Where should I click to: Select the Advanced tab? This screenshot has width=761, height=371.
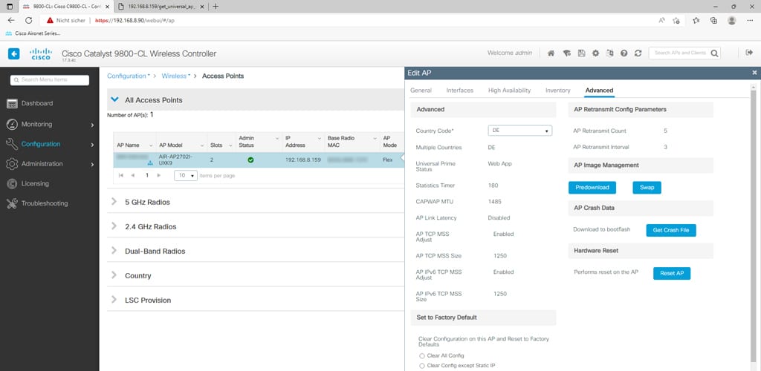(x=599, y=91)
